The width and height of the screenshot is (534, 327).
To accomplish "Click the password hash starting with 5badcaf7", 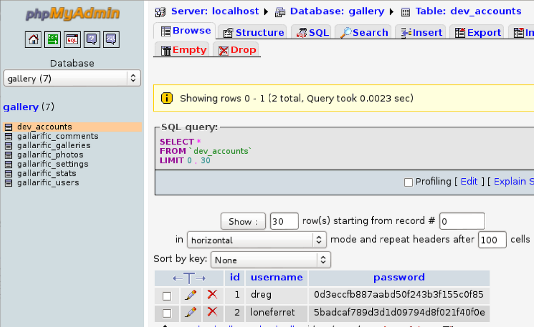I will 399,312.
